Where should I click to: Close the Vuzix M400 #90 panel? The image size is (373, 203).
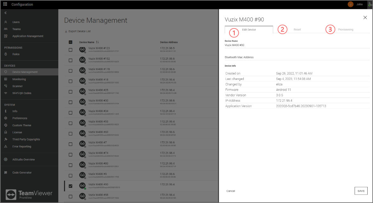pos(365,18)
